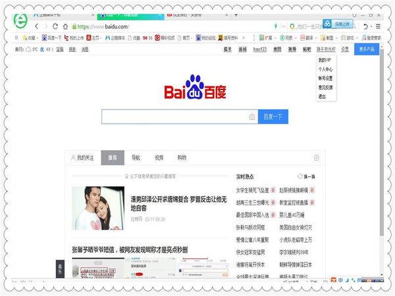This screenshot has width=395, height=296.
Task: Click the browser back arrow
Action: tap(37, 26)
